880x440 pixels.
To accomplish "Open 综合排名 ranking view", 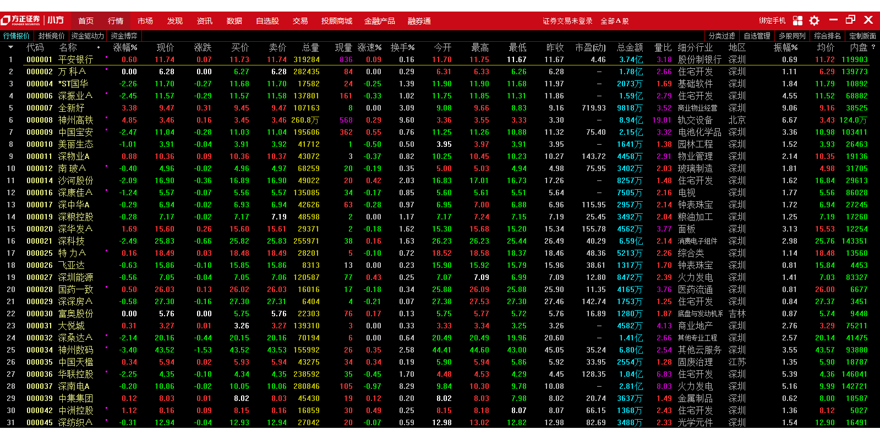I will click(x=827, y=36).
